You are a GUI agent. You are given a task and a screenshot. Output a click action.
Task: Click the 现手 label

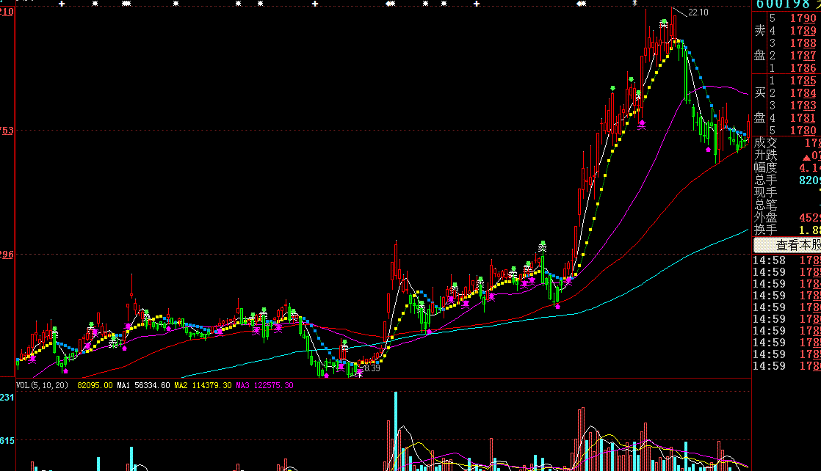[765, 193]
